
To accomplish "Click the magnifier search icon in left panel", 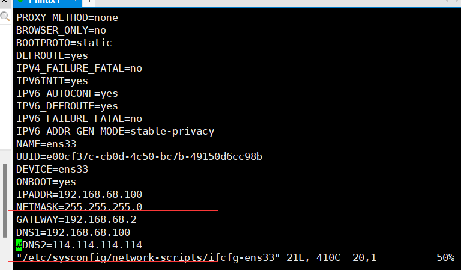I will pos(5,17).
